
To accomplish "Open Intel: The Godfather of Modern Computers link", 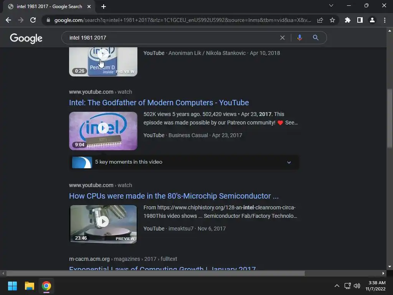I will point(159,103).
